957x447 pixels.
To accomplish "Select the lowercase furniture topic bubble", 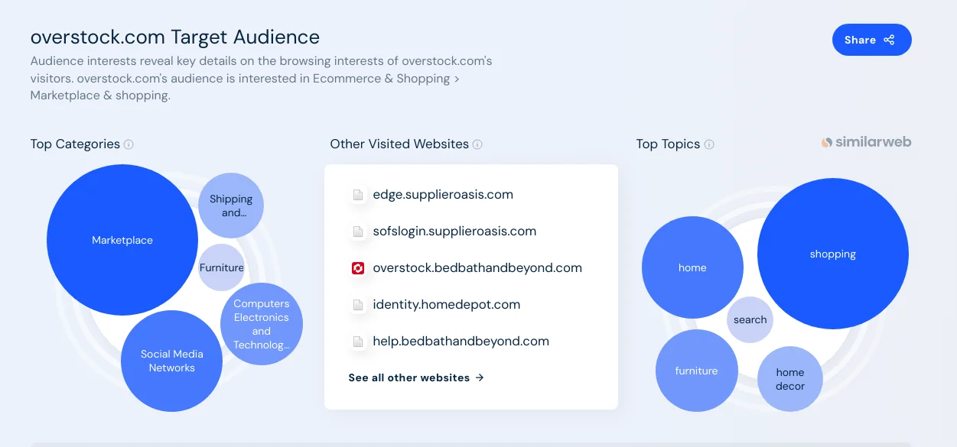I will coord(697,371).
